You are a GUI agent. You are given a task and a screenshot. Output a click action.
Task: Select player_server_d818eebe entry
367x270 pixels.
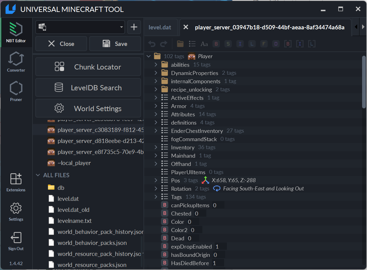89,141
